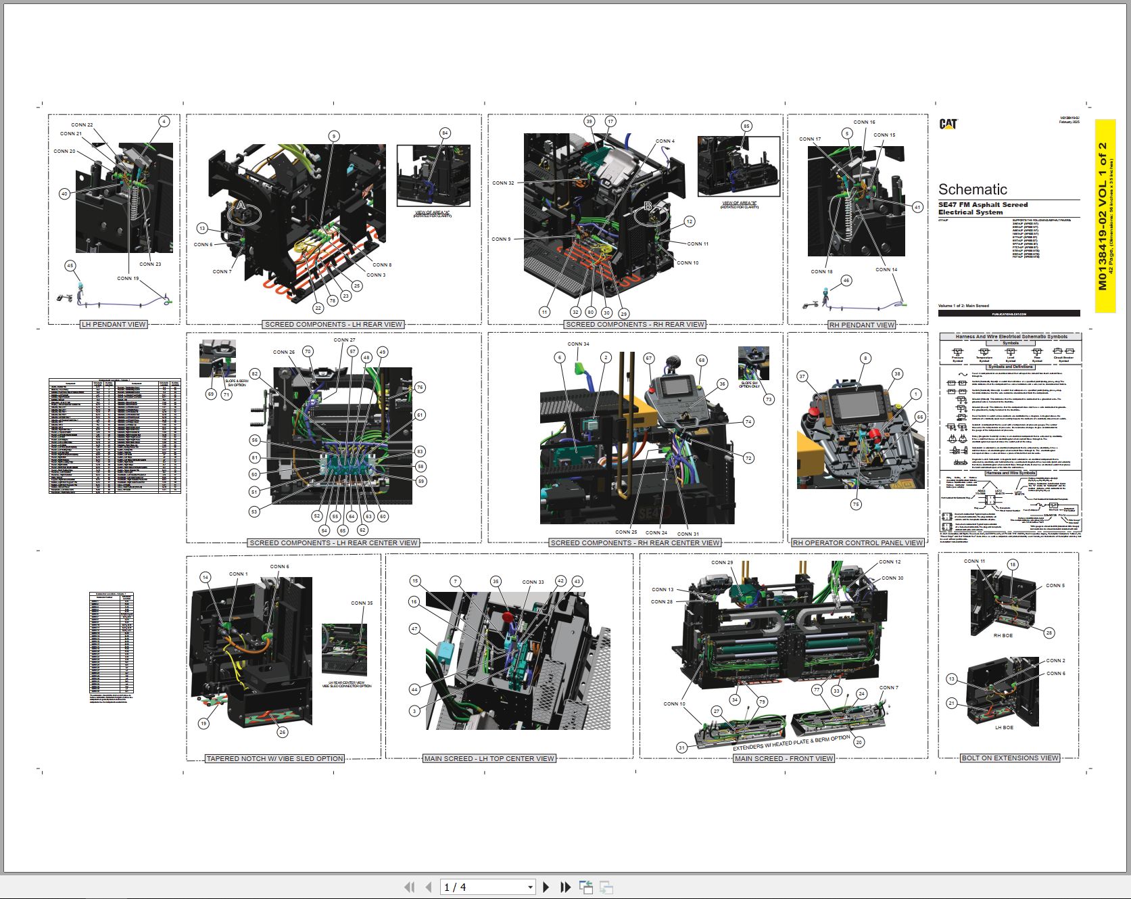
Task: Return to the previous view
Action: [x=586, y=887]
